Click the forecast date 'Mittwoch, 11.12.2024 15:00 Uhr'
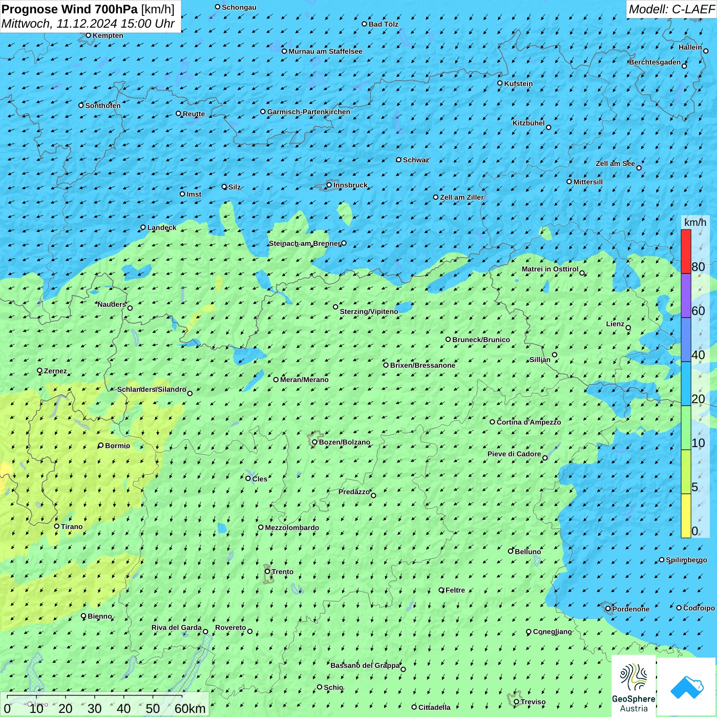This screenshot has width=717, height=717. click(88, 24)
